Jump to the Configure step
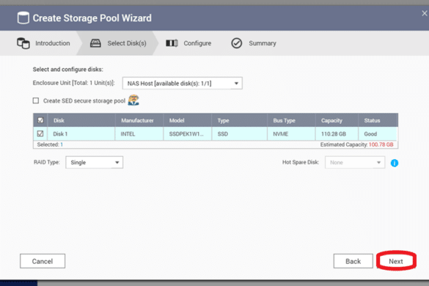 [197, 43]
